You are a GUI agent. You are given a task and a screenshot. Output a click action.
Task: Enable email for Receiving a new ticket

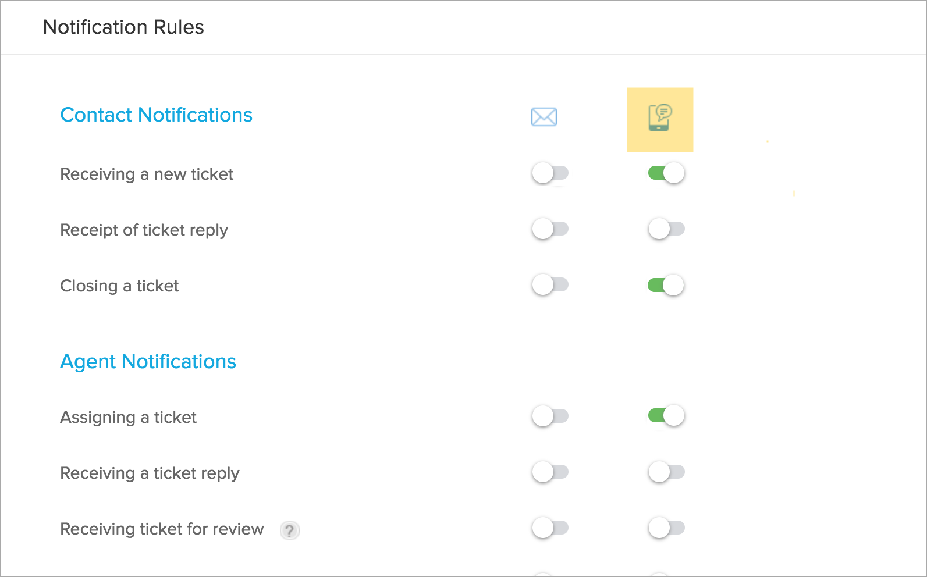click(550, 173)
